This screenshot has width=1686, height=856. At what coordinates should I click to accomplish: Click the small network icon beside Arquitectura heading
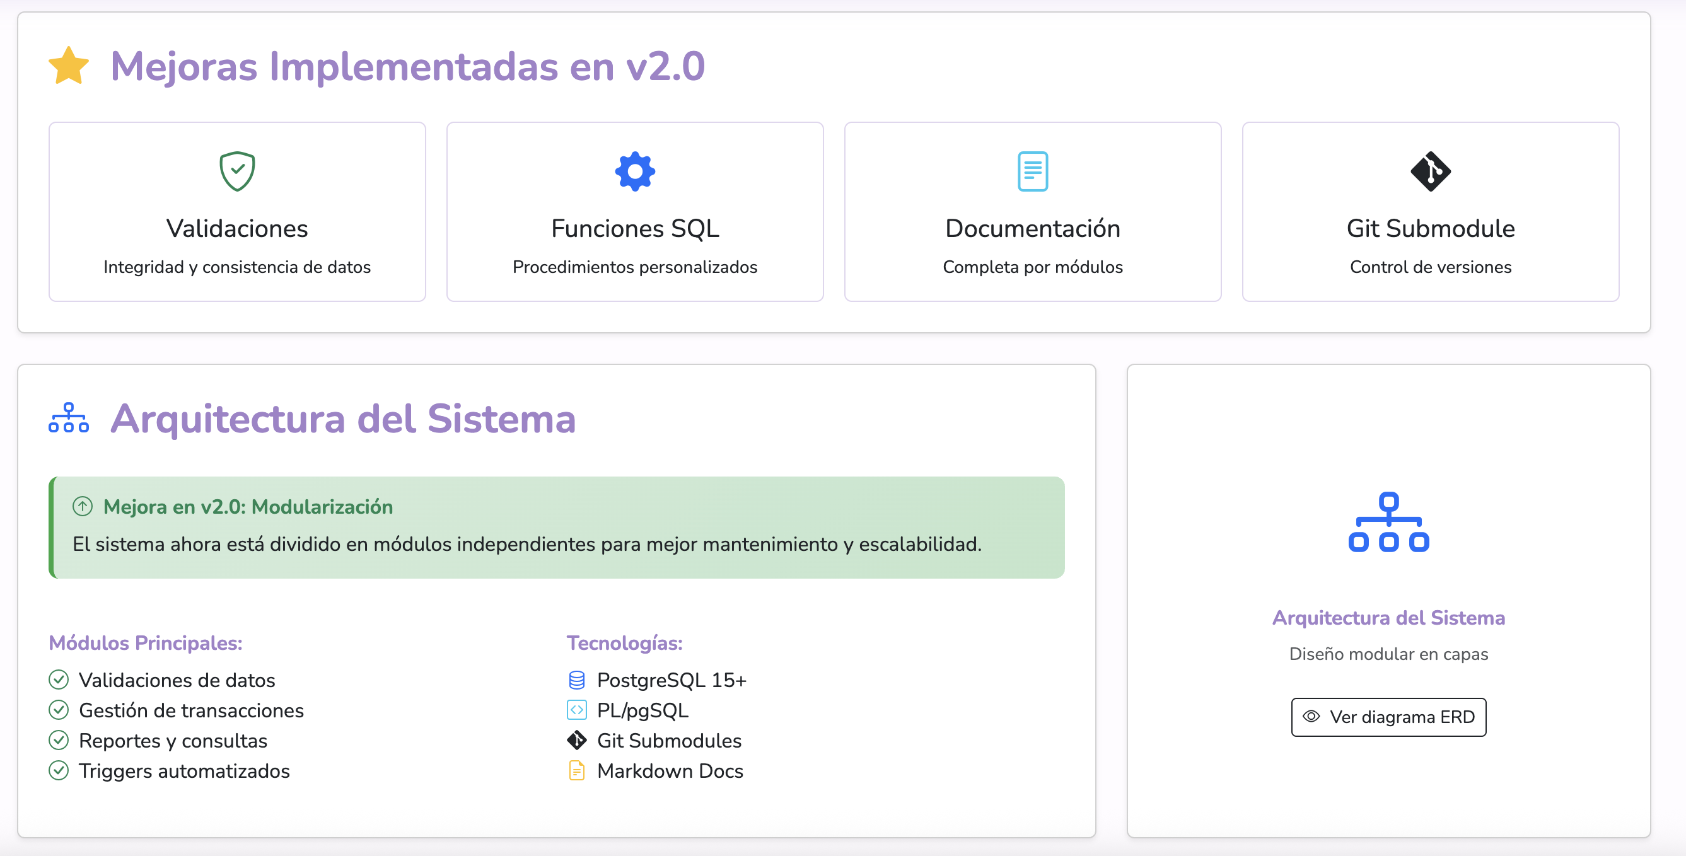[x=69, y=418]
